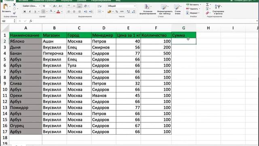Open the Данные ribbon tab
Viewport: 259px width, 146px height.
82,1
